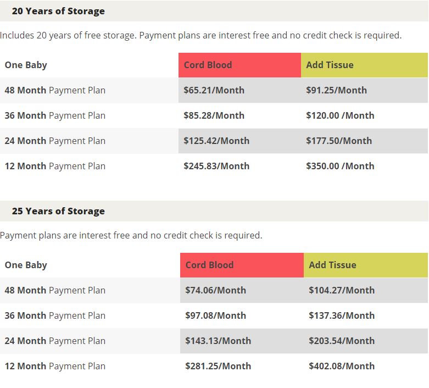
Task: Click the $245.83/Month price cell
Action: (x=239, y=166)
